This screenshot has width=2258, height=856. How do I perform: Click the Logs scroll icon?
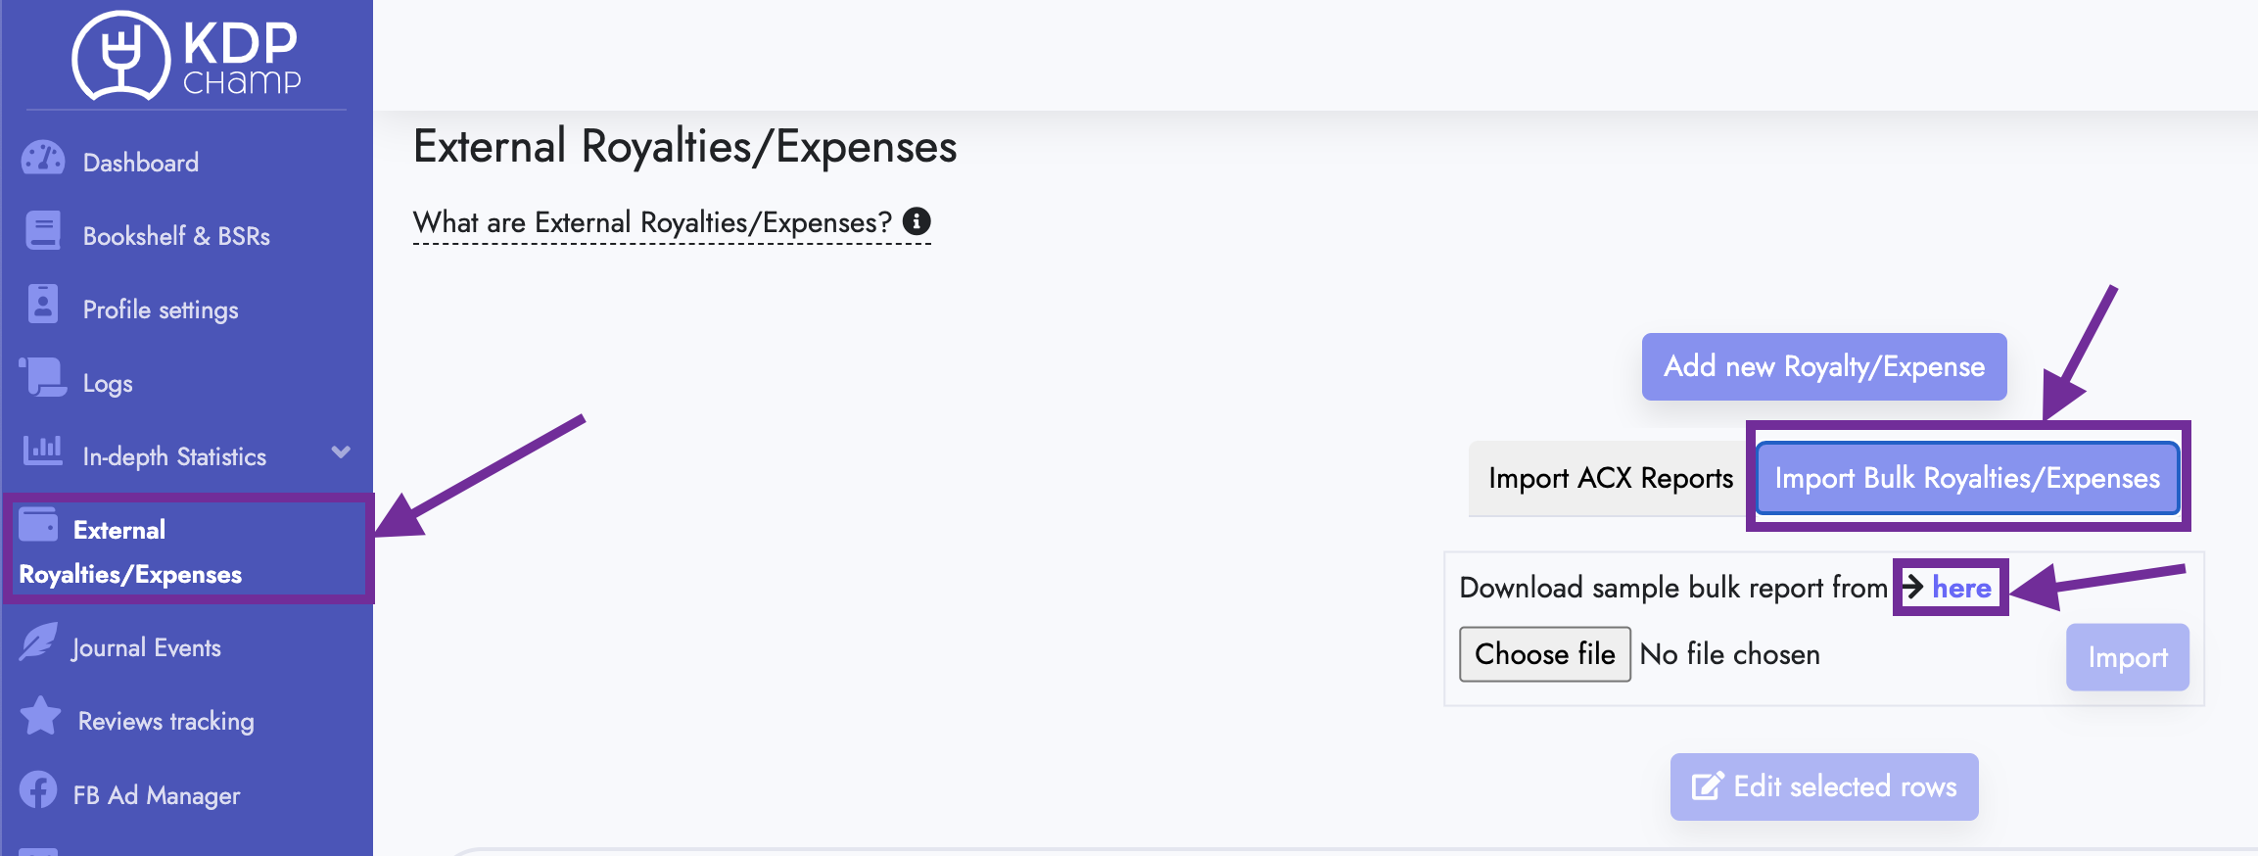coord(43,377)
